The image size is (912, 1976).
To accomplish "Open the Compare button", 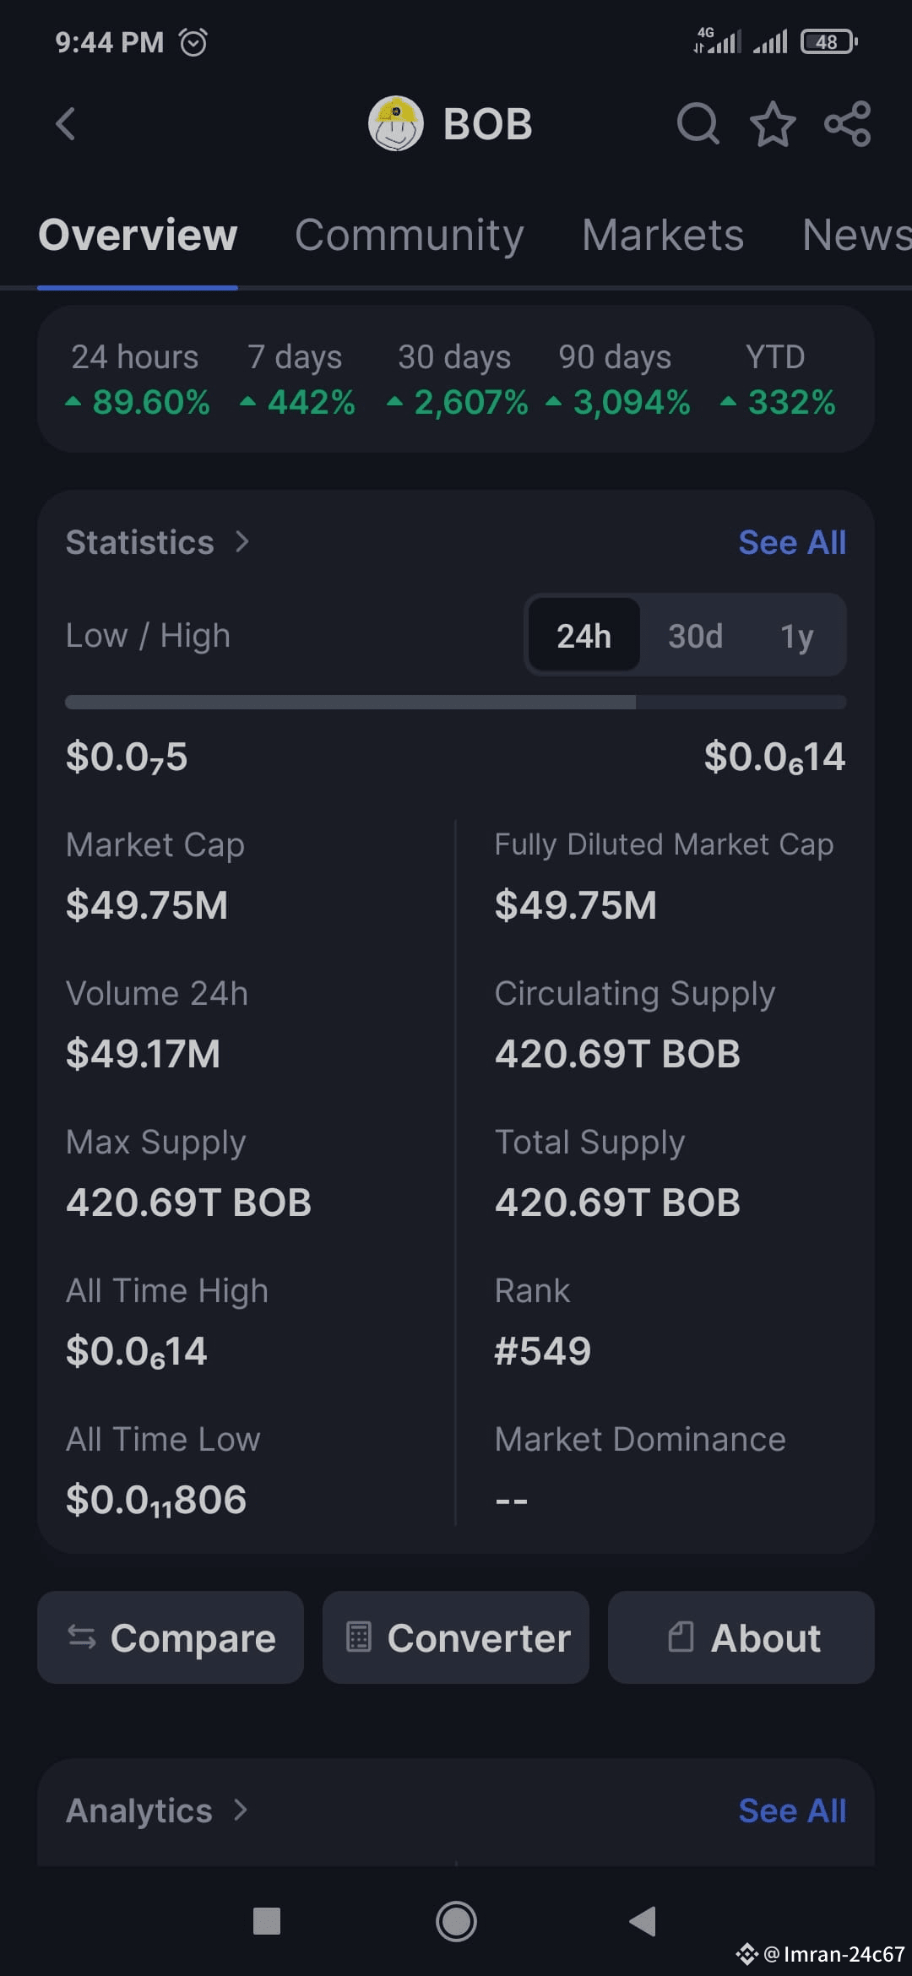I will (x=171, y=1637).
